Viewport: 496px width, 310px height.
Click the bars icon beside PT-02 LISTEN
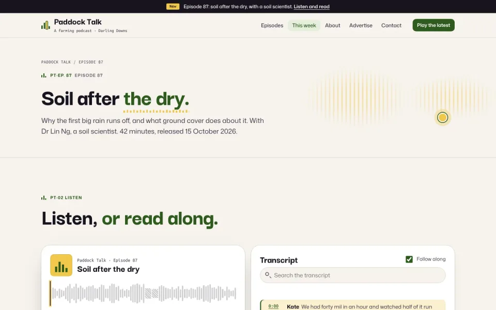pyautogui.click(x=43, y=198)
